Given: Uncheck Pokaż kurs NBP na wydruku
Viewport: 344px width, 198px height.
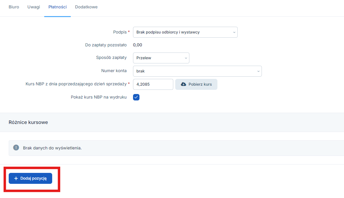Looking at the screenshot, I should click(x=136, y=97).
